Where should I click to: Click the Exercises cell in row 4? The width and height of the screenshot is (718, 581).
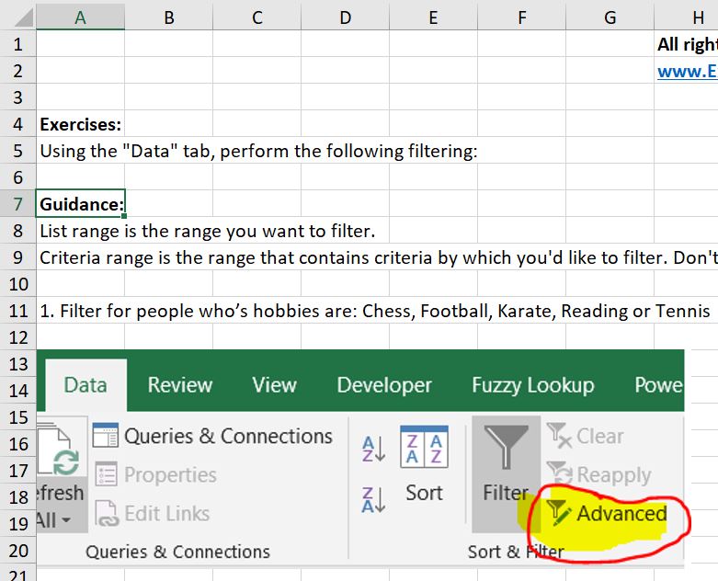tap(80, 124)
